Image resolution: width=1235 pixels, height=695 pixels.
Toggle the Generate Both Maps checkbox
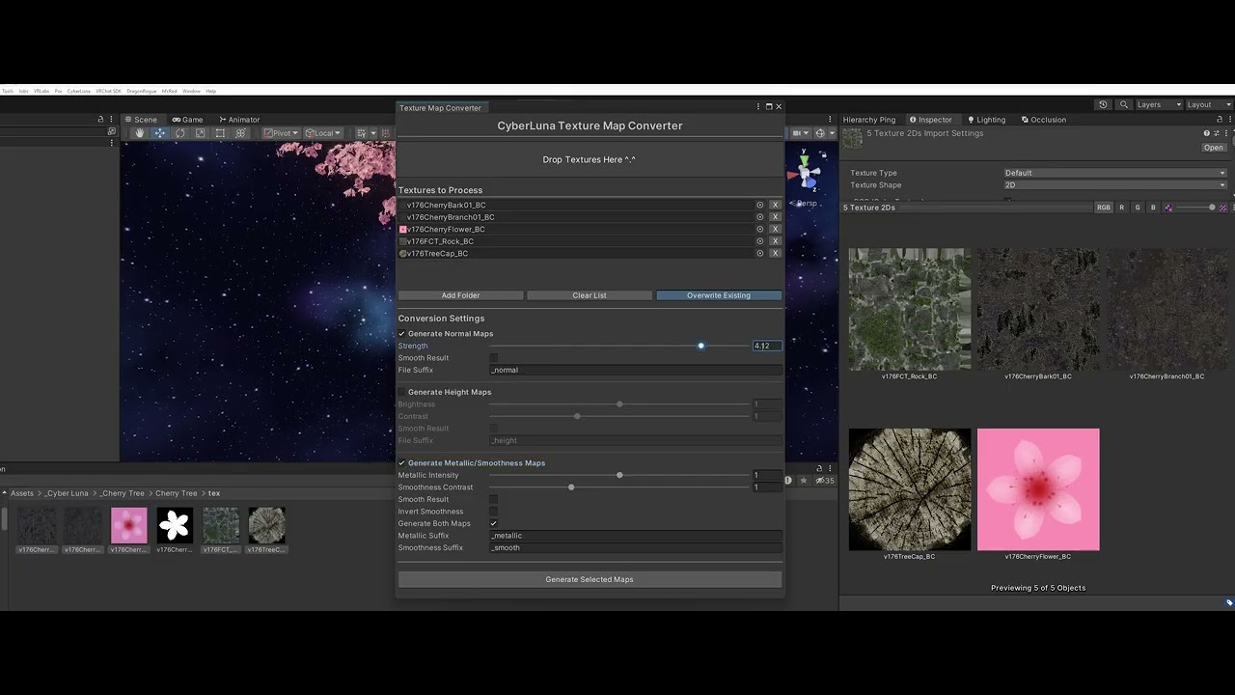(x=494, y=523)
